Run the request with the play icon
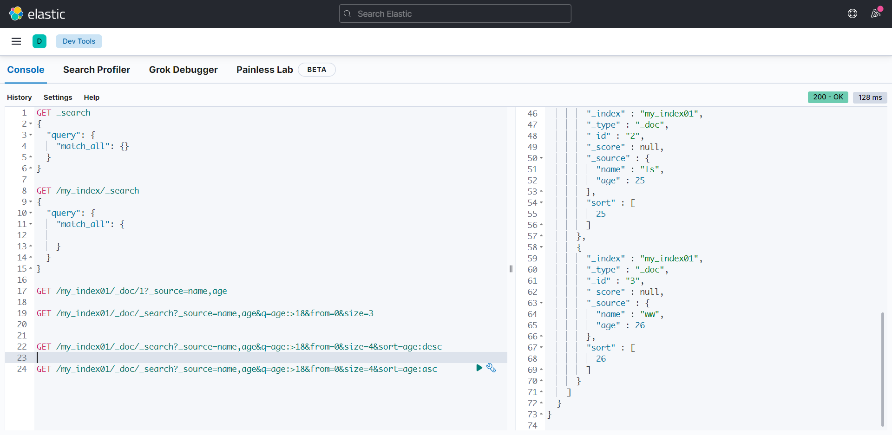892x435 pixels. coord(479,368)
